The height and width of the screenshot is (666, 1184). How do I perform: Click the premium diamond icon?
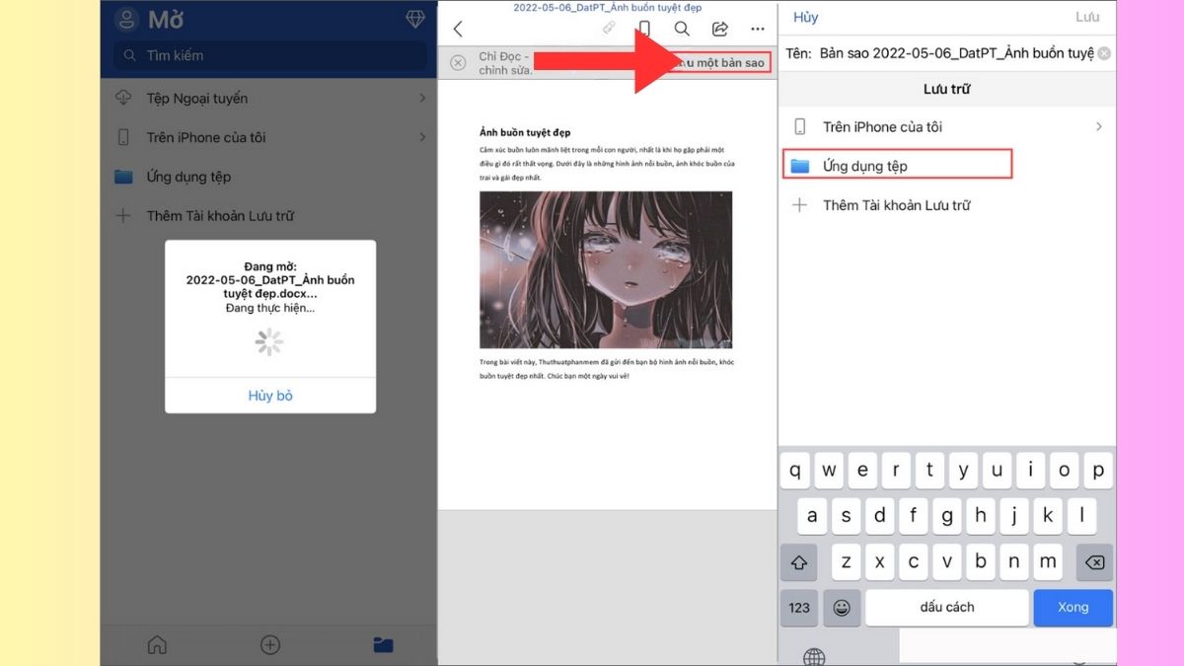click(415, 20)
